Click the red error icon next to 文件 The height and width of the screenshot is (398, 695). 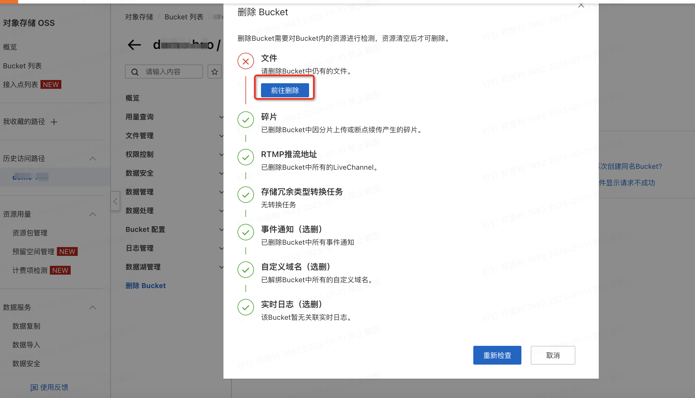(x=245, y=61)
